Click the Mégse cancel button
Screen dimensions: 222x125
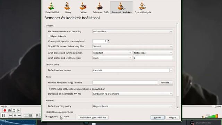tap(172, 117)
